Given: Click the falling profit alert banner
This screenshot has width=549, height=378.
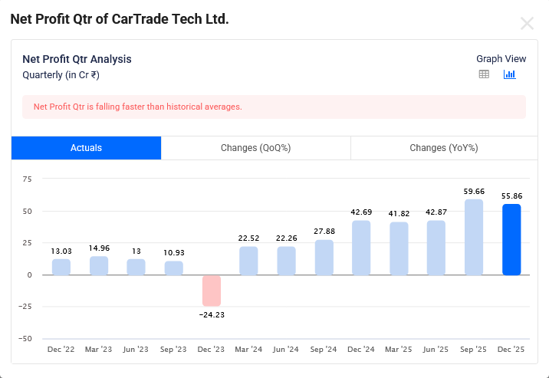Looking at the screenshot, I should (274, 107).
